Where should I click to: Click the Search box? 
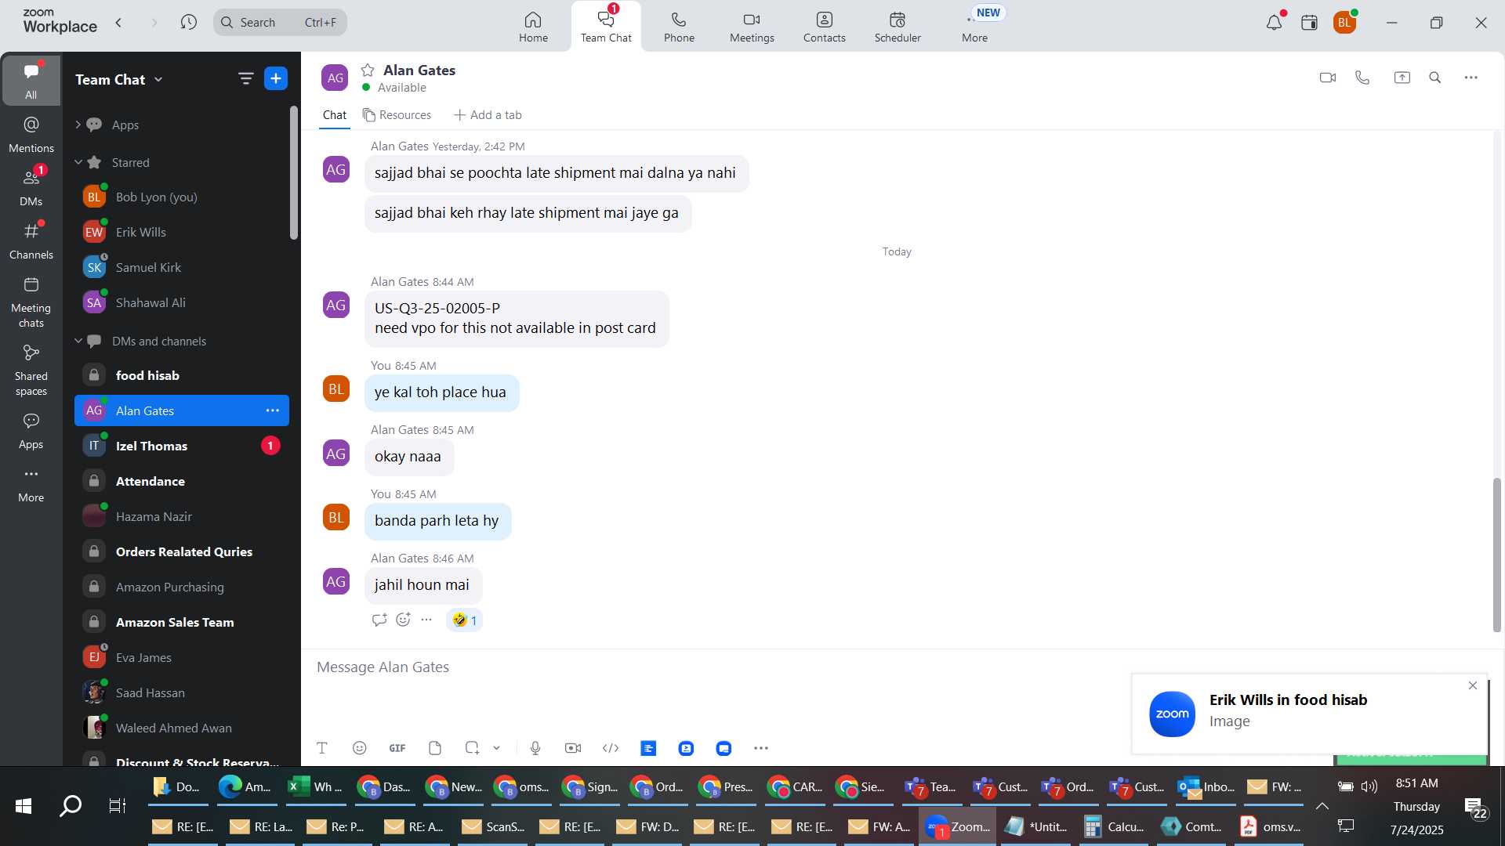(280, 23)
